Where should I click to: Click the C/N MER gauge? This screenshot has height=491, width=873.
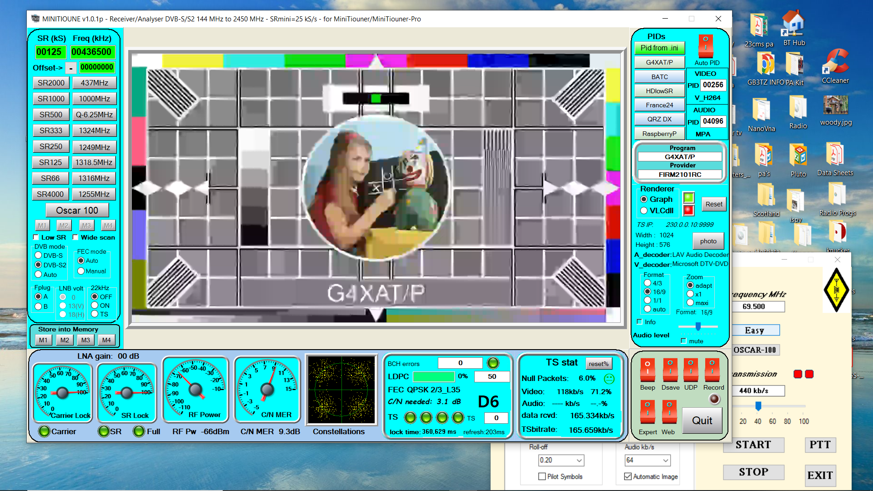(267, 390)
